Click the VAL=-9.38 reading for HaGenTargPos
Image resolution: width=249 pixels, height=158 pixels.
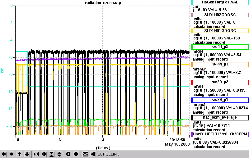(x=217, y=10)
